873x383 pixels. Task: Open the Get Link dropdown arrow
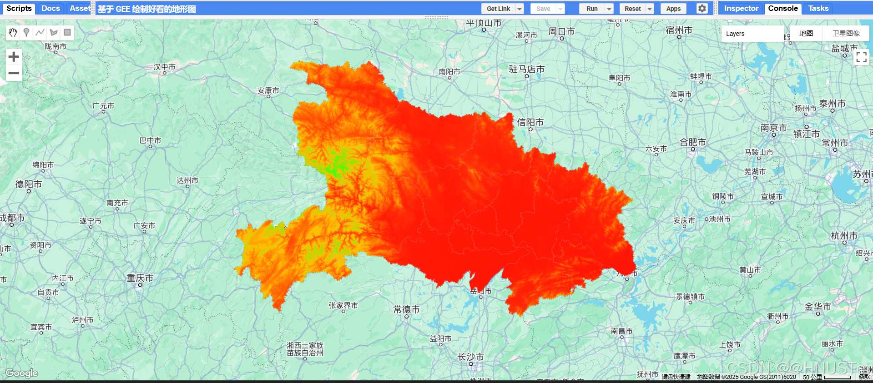pyautogui.click(x=520, y=9)
